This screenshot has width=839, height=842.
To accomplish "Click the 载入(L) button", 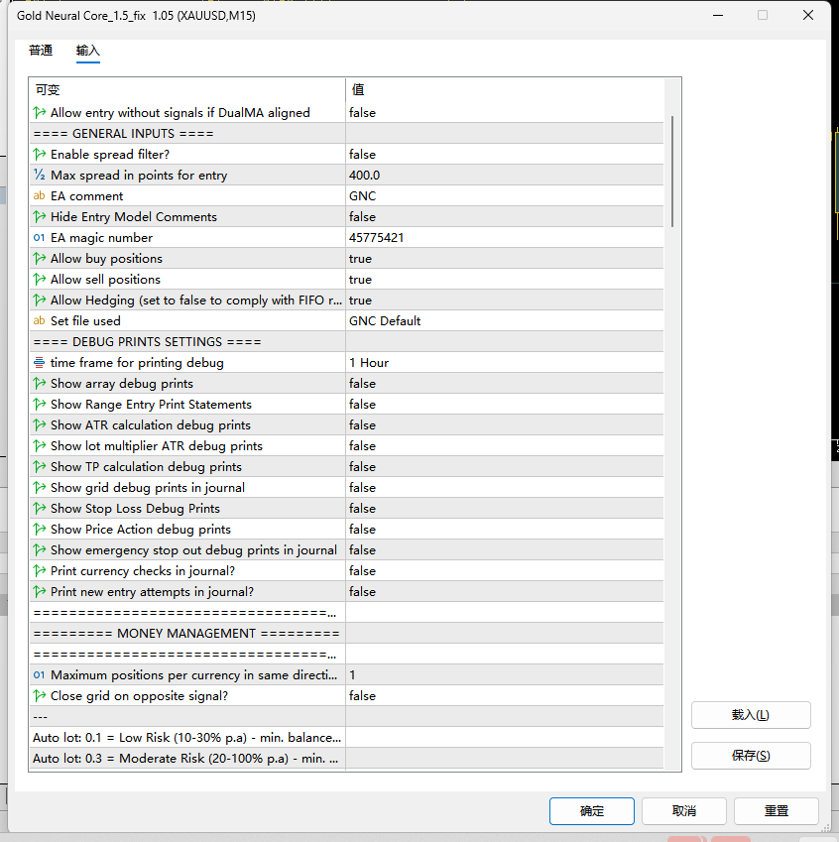I will 751,715.
